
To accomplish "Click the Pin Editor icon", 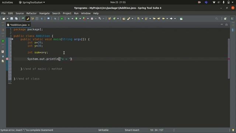I will tap(181, 19).
